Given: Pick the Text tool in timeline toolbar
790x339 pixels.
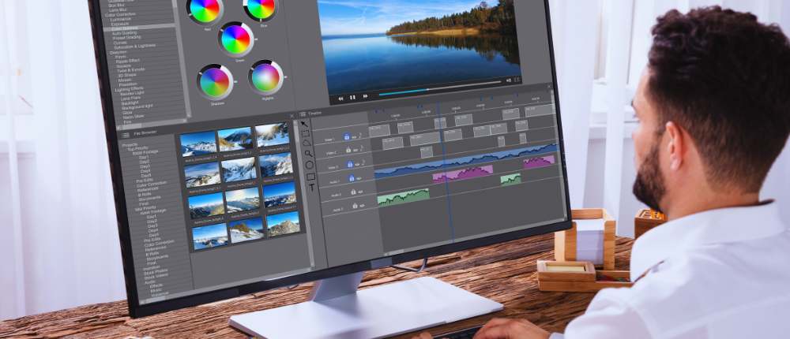Looking at the screenshot, I should (311, 188).
